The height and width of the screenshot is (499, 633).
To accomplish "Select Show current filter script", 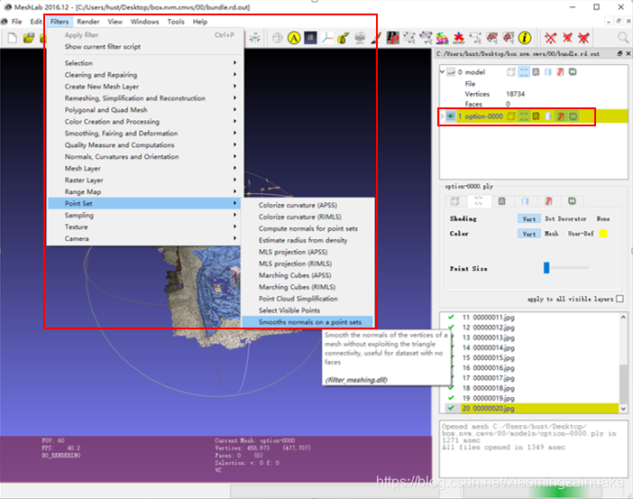I will (145, 46).
